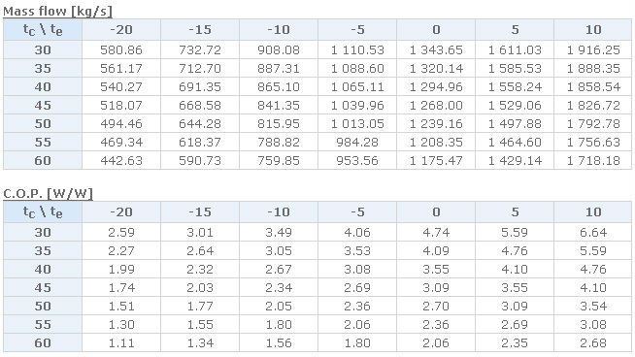Click the tc \ te corner cell in Mass flow table

(x=43, y=29)
